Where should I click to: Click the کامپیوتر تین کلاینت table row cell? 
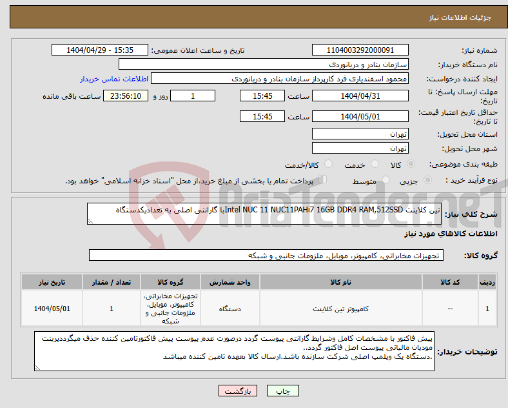click(x=341, y=309)
